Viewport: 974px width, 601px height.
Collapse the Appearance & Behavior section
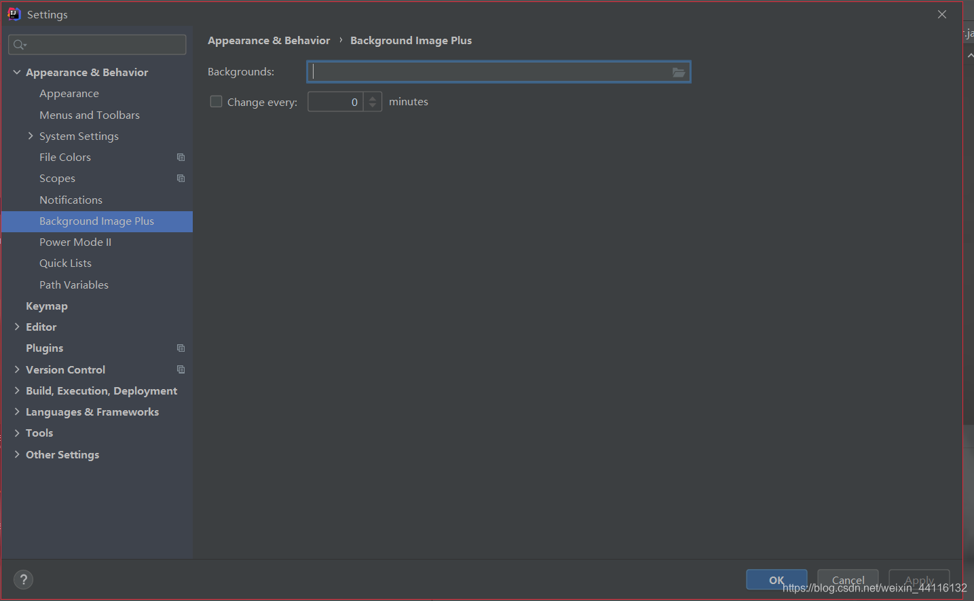pyautogui.click(x=17, y=72)
